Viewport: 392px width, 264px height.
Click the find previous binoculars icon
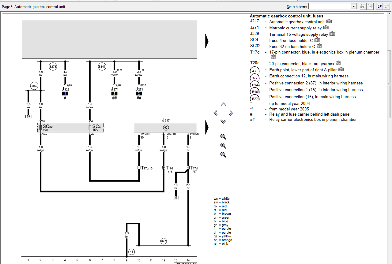(370, 6)
